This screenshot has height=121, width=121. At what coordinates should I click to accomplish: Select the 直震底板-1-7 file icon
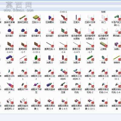pos(23,44)
